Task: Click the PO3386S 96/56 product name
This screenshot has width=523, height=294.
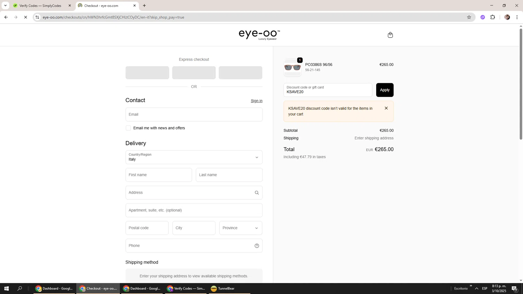Action: (319, 65)
